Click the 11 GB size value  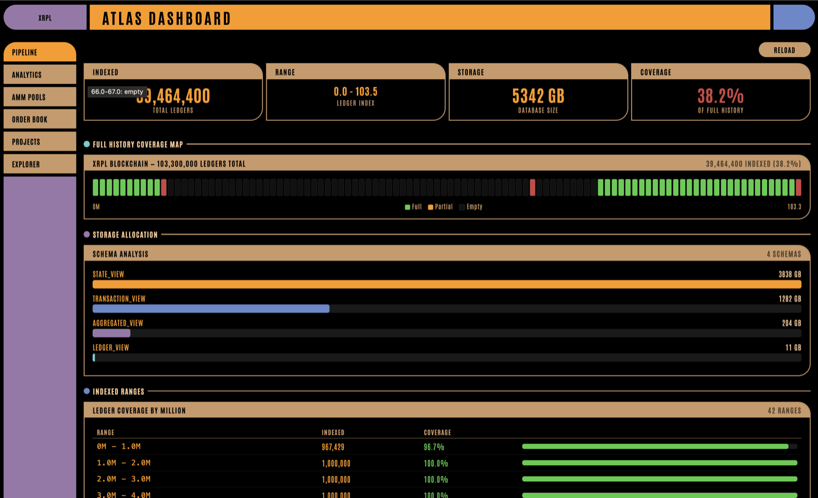793,347
